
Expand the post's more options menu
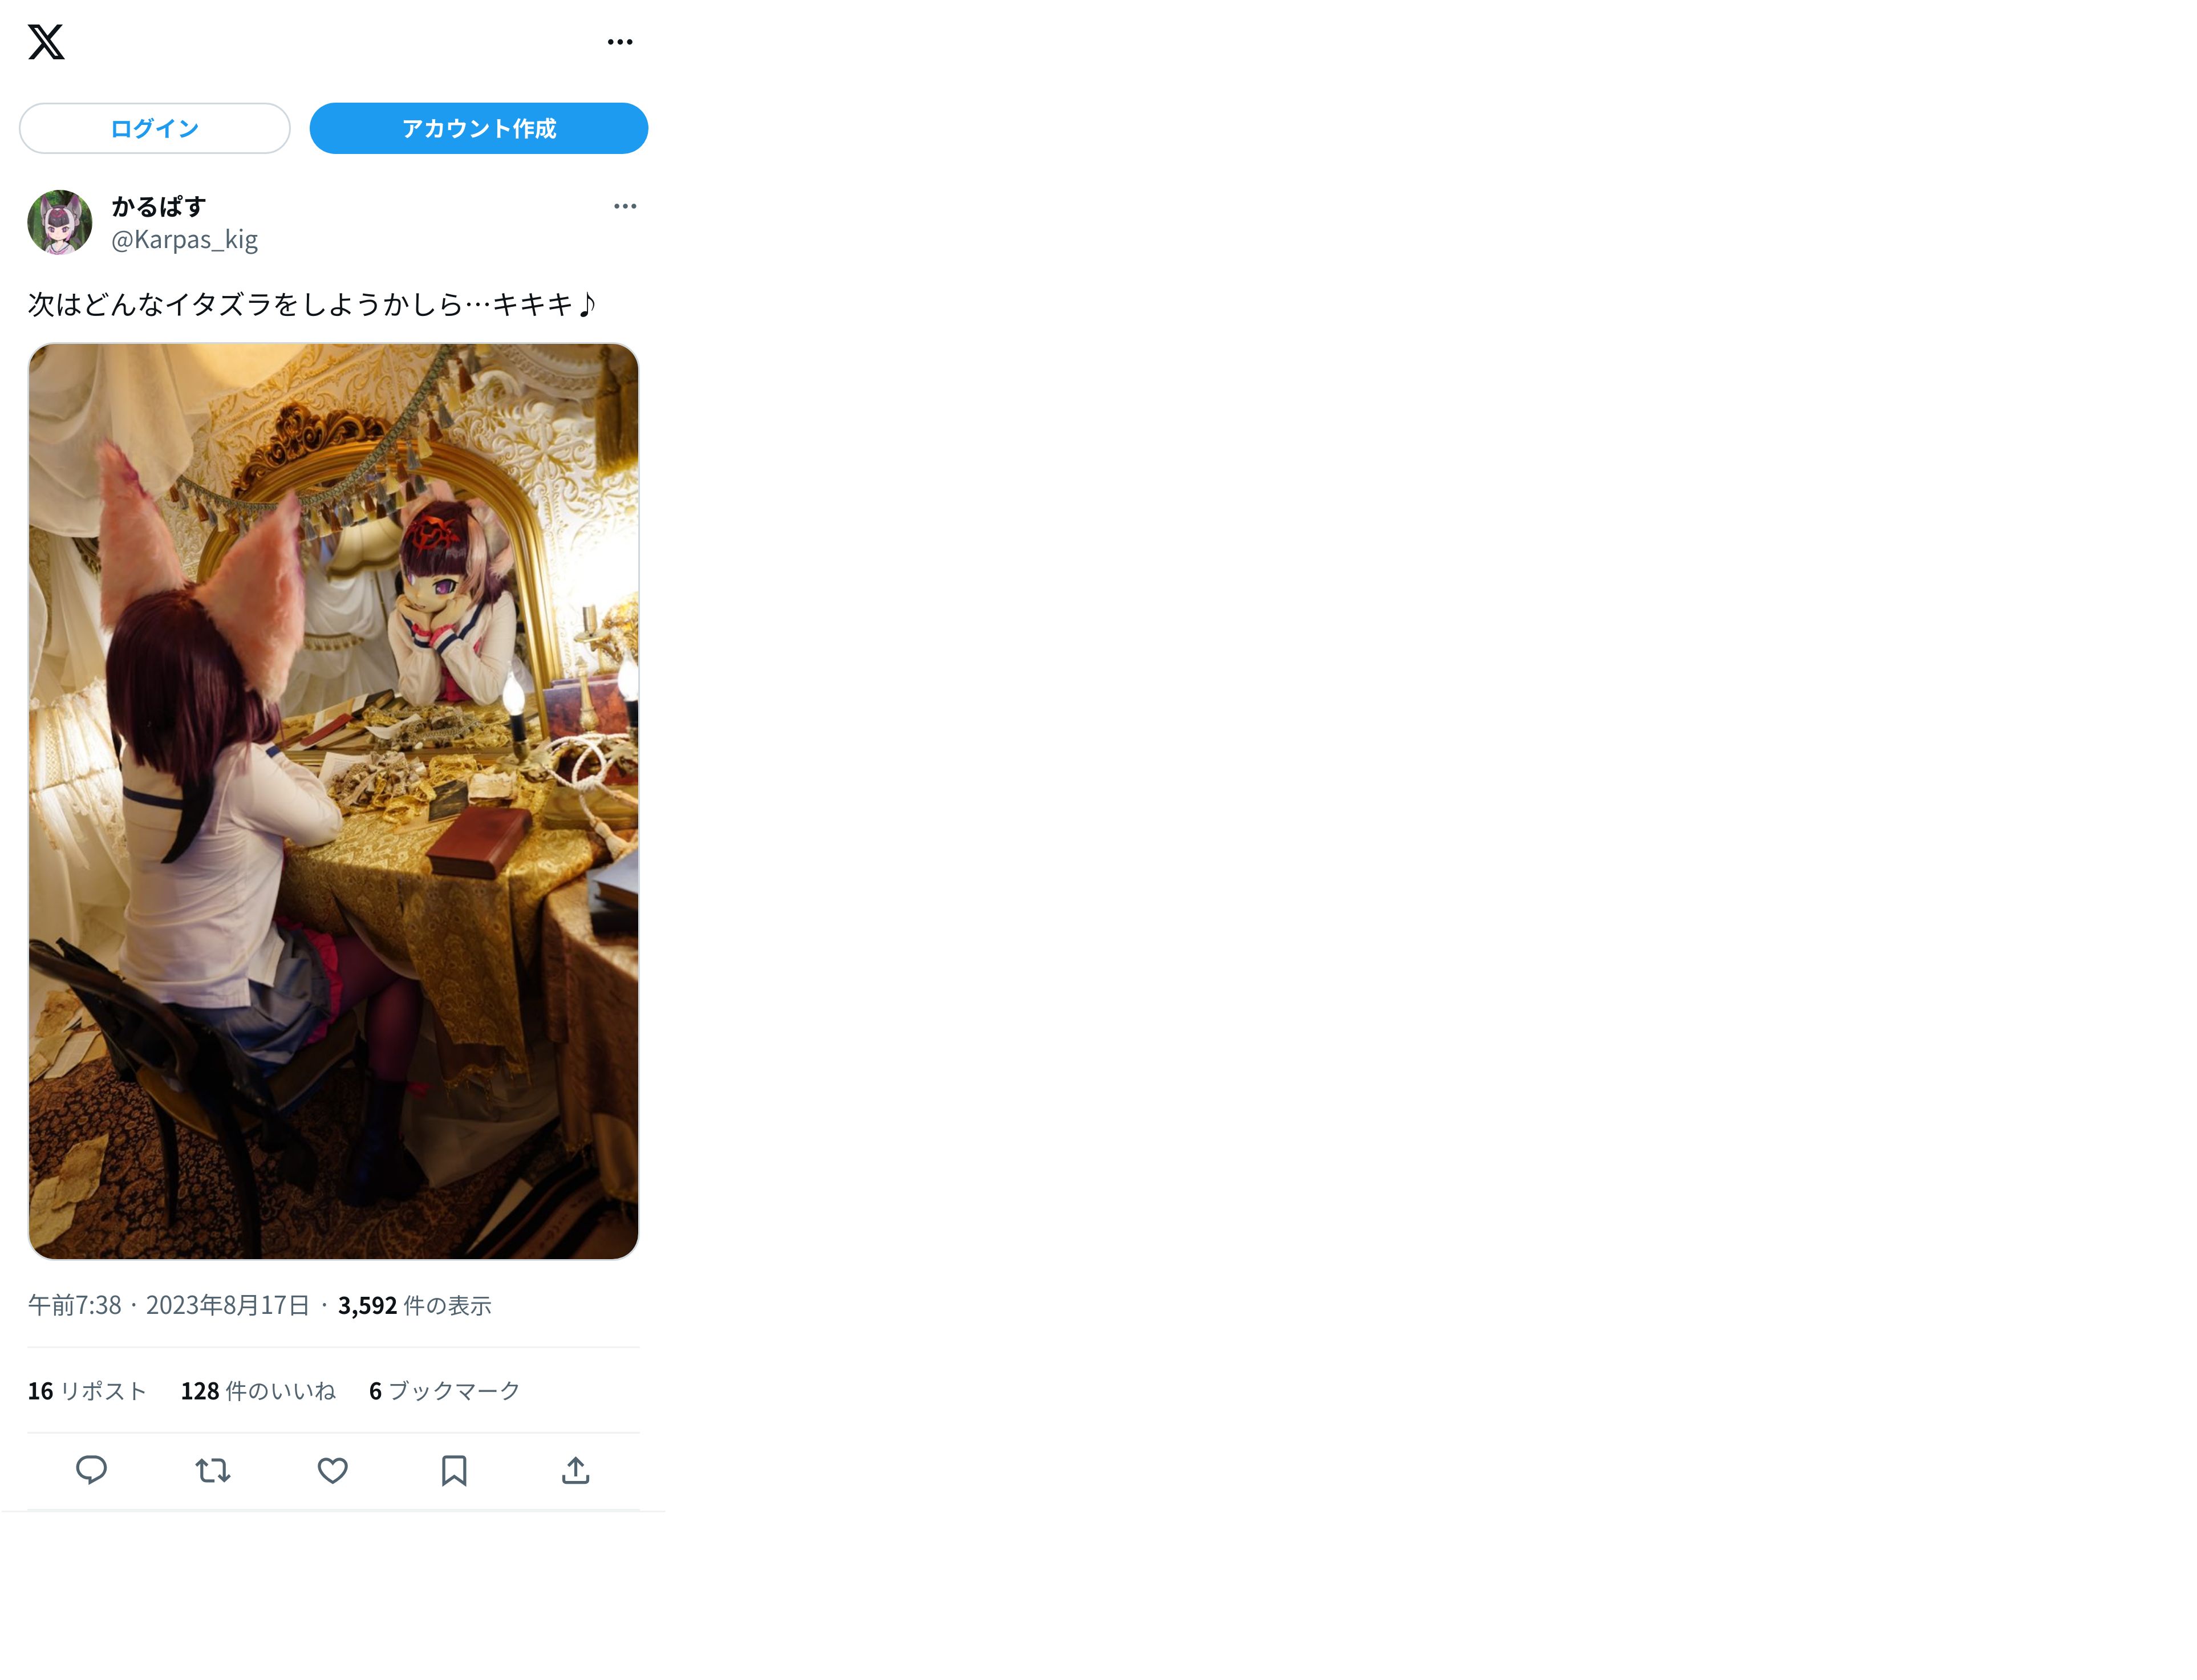(x=624, y=206)
